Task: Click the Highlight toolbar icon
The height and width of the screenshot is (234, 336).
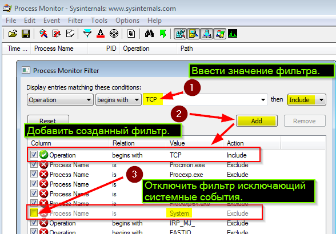Action: pyautogui.click(x=101, y=34)
